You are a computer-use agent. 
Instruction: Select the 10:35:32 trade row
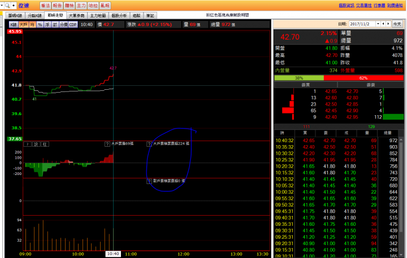tap(336, 147)
